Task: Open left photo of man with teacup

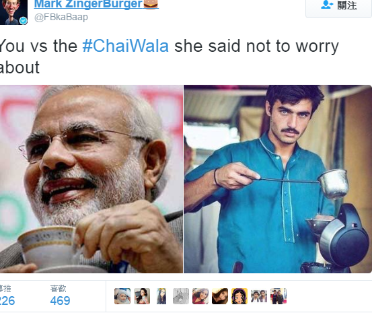Action: coord(91,179)
